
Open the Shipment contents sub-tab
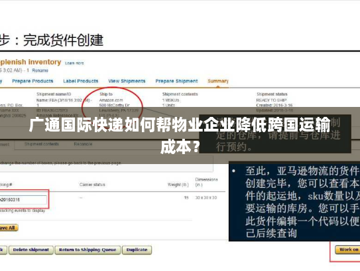tap(42, 144)
